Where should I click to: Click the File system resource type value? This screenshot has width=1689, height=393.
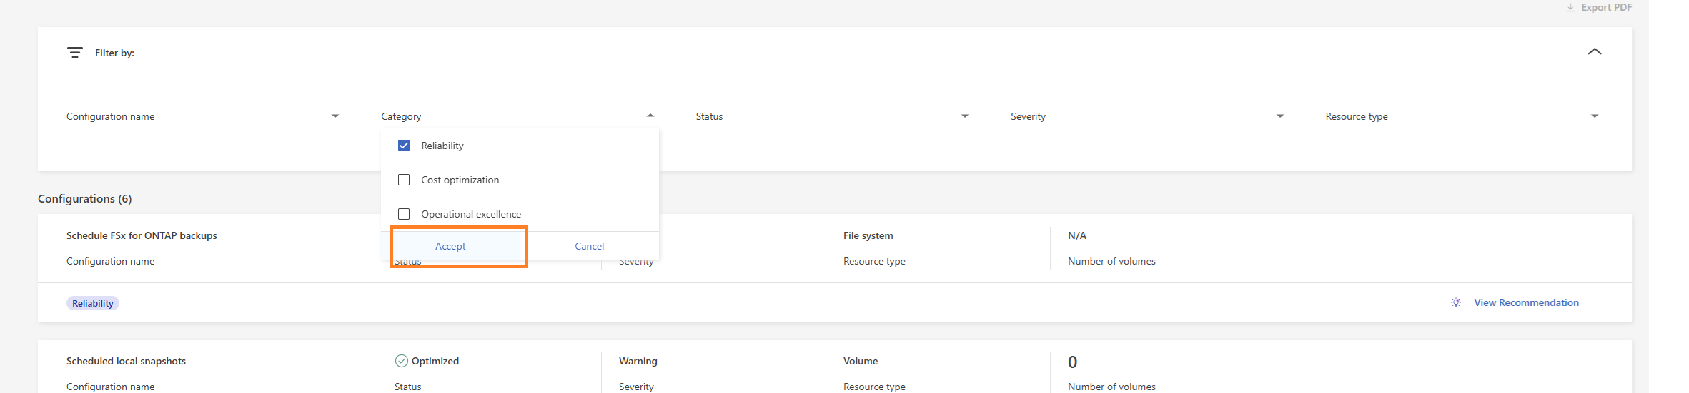pos(868,235)
